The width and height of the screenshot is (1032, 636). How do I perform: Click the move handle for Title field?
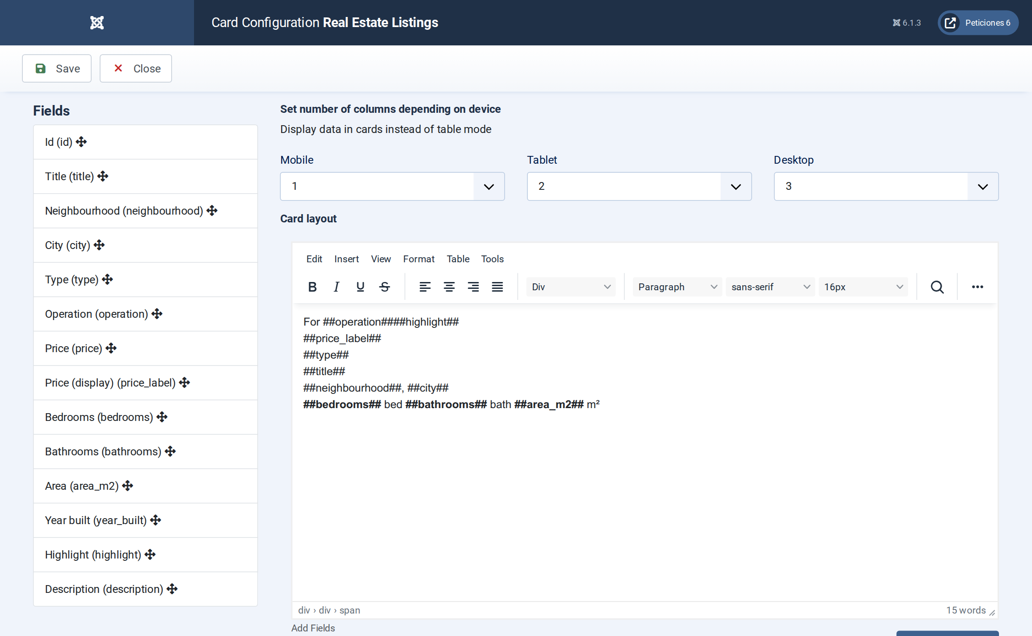pos(103,176)
